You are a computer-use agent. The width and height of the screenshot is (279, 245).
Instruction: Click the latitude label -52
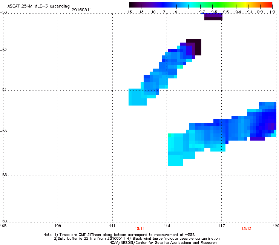[x=3, y=50]
